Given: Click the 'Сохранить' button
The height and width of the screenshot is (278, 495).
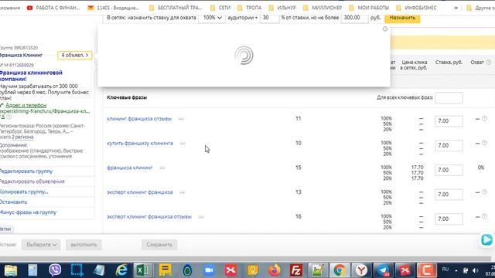Looking at the screenshot, I should click(x=159, y=245).
